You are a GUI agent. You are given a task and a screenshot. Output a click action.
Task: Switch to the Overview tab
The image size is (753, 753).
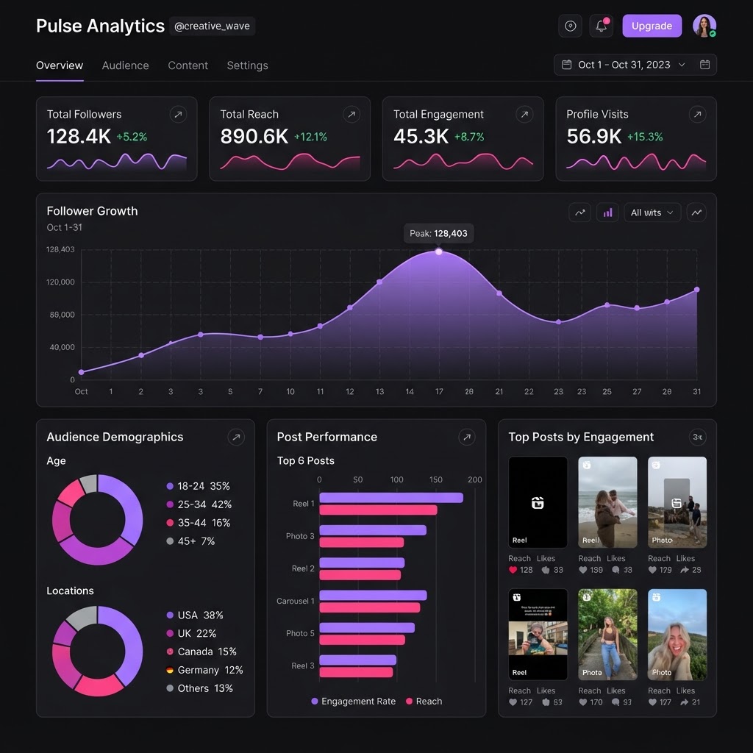(60, 65)
